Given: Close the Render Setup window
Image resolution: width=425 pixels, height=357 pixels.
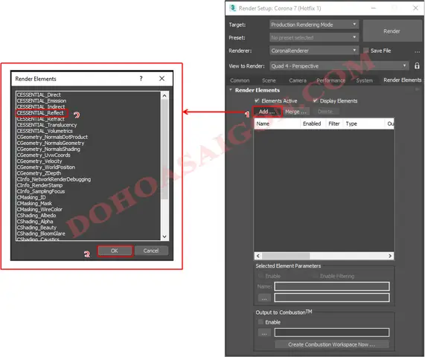Looking at the screenshot, I should (x=415, y=8).
